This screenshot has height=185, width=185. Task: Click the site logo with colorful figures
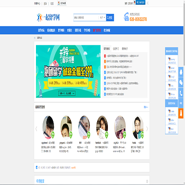coord(48,17)
